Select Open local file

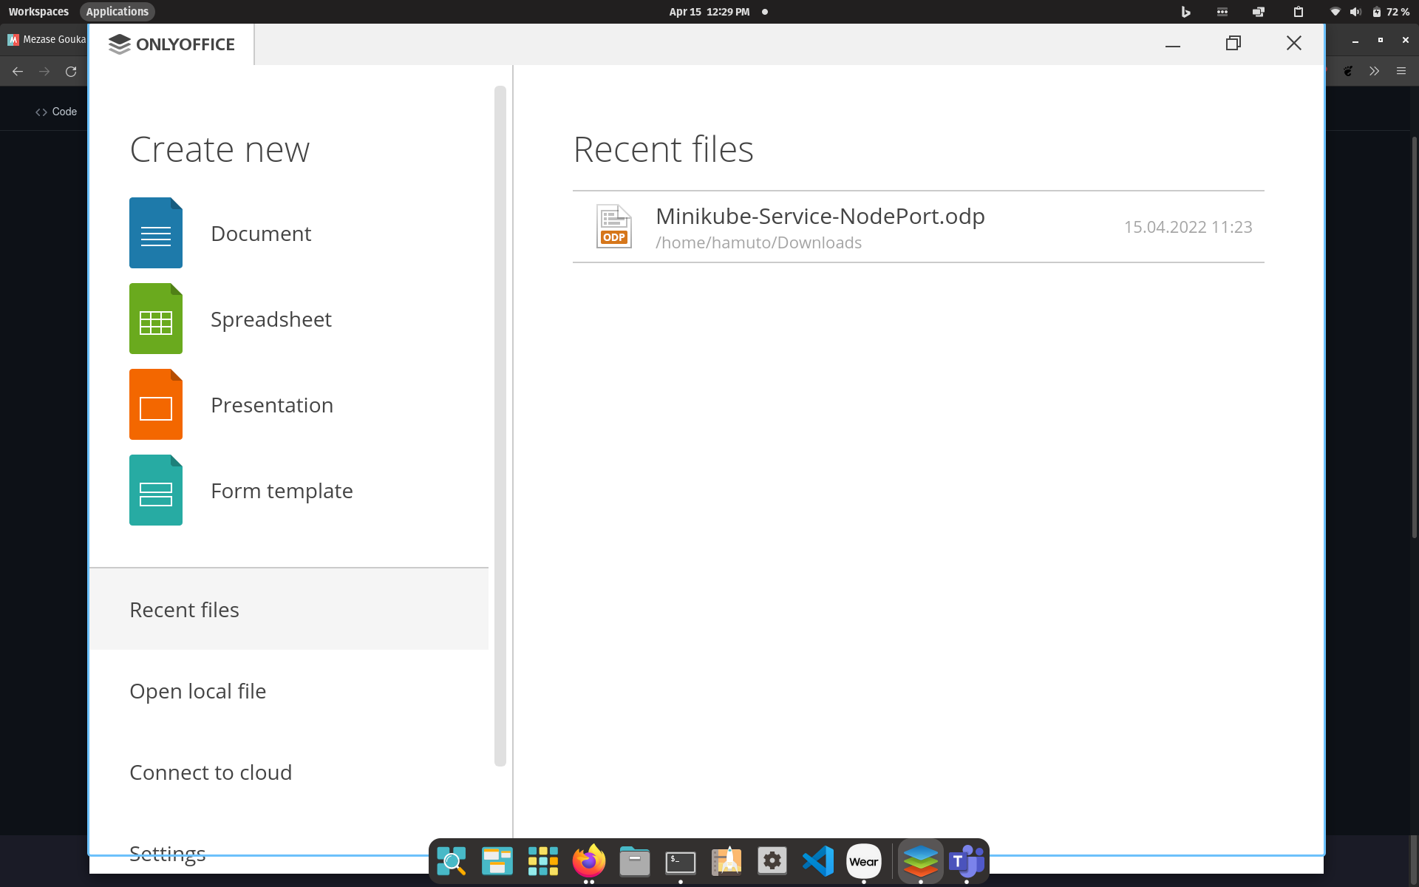click(197, 691)
